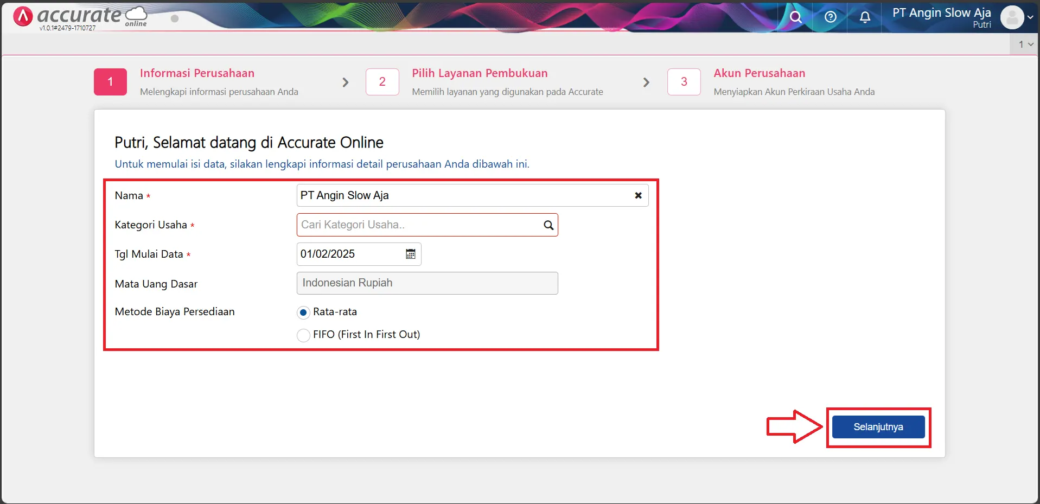Image resolution: width=1040 pixels, height=504 pixels.
Task: Click the Accurate Online logo
Action: [x=80, y=16]
